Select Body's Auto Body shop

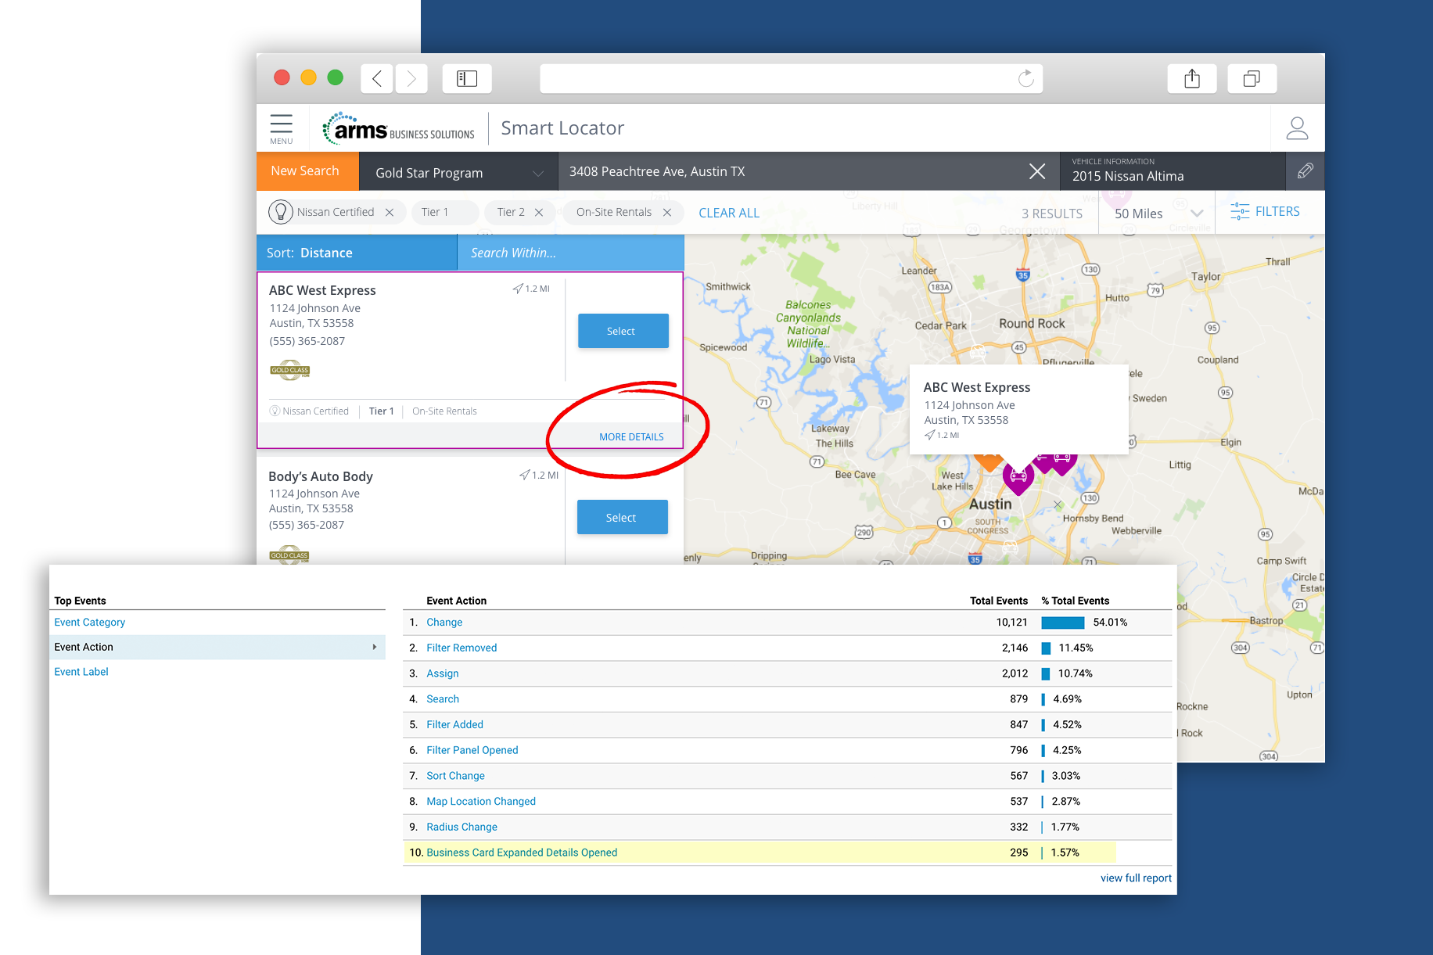click(622, 517)
